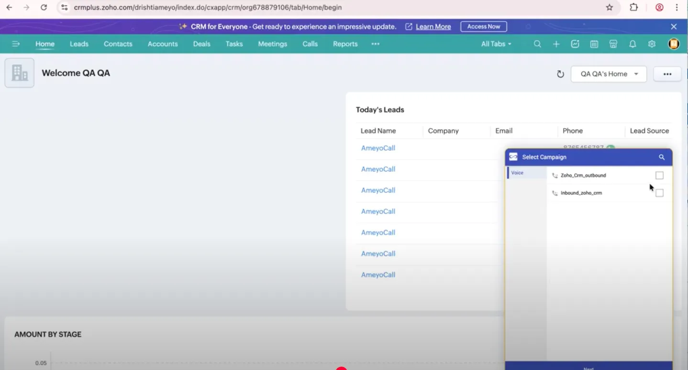This screenshot has height=370, width=688.
Task: Click the search icon in Select Campaign panel
Action: coord(662,157)
